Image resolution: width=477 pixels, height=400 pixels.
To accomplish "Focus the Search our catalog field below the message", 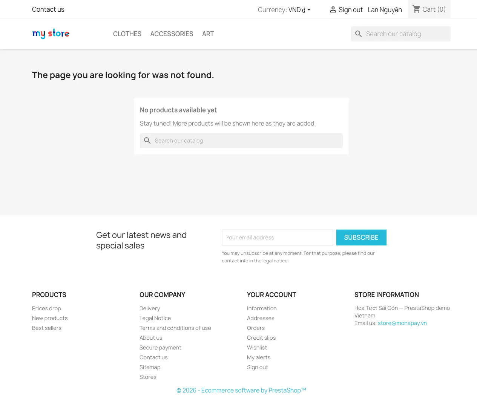I will (x=241, y=141).
